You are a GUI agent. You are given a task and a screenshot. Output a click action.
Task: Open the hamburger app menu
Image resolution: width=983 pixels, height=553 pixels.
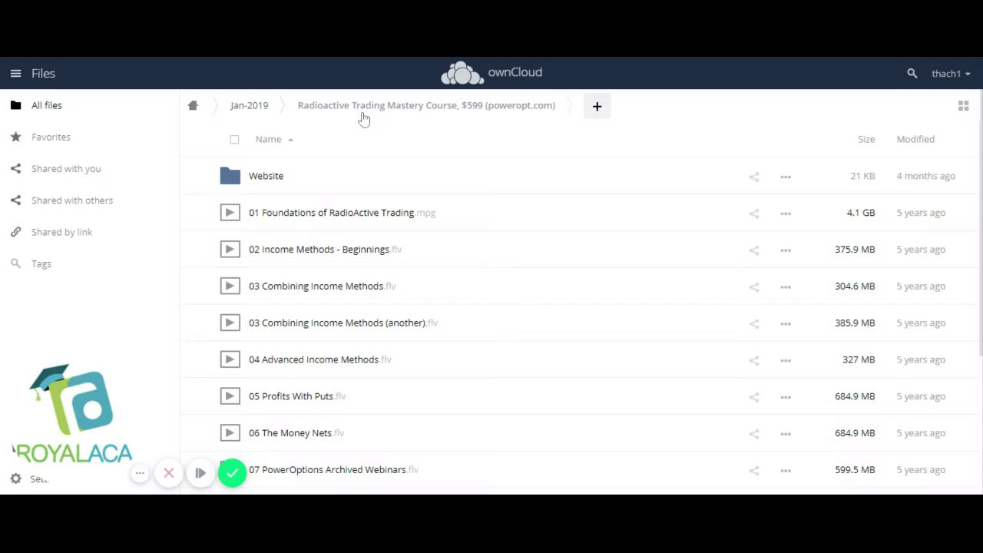coord(15,73)
